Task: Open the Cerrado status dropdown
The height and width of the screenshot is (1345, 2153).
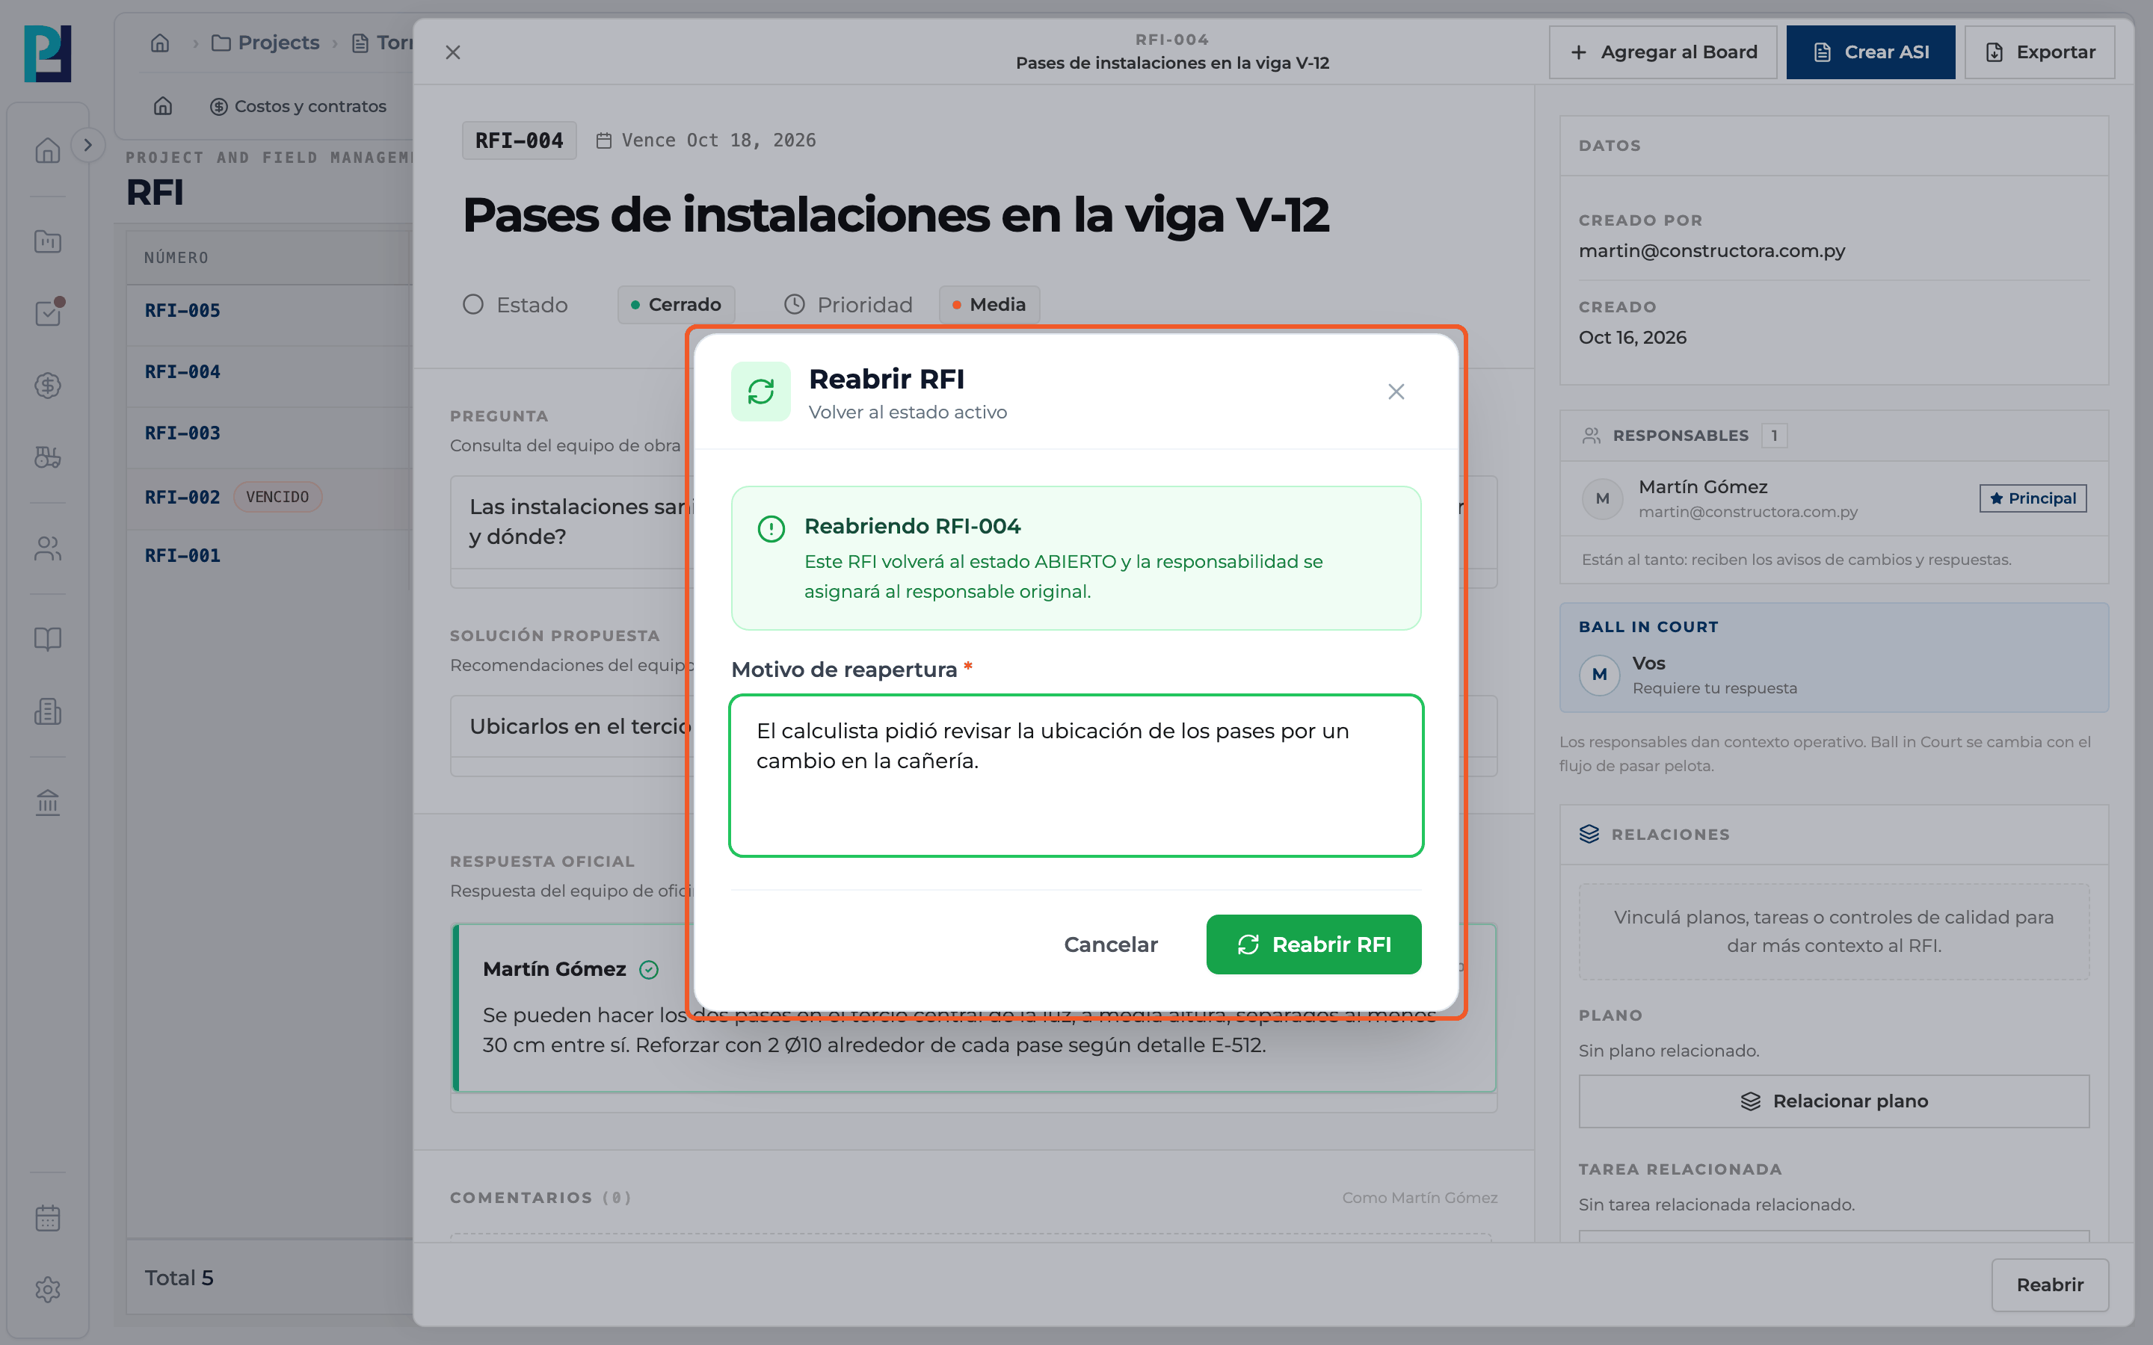Action: 676,304
